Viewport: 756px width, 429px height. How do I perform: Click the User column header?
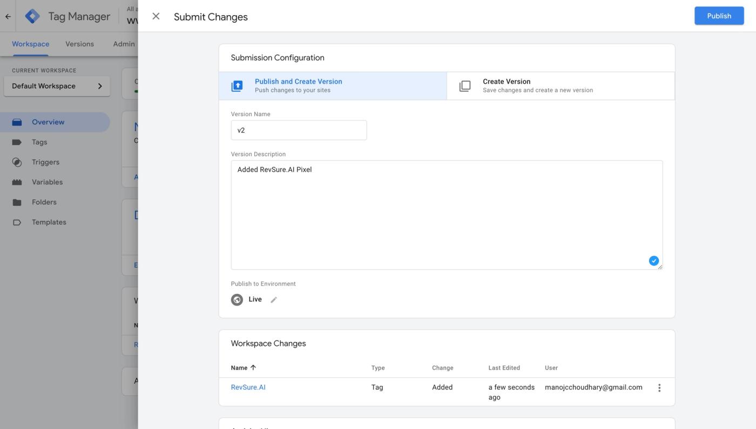551,368
